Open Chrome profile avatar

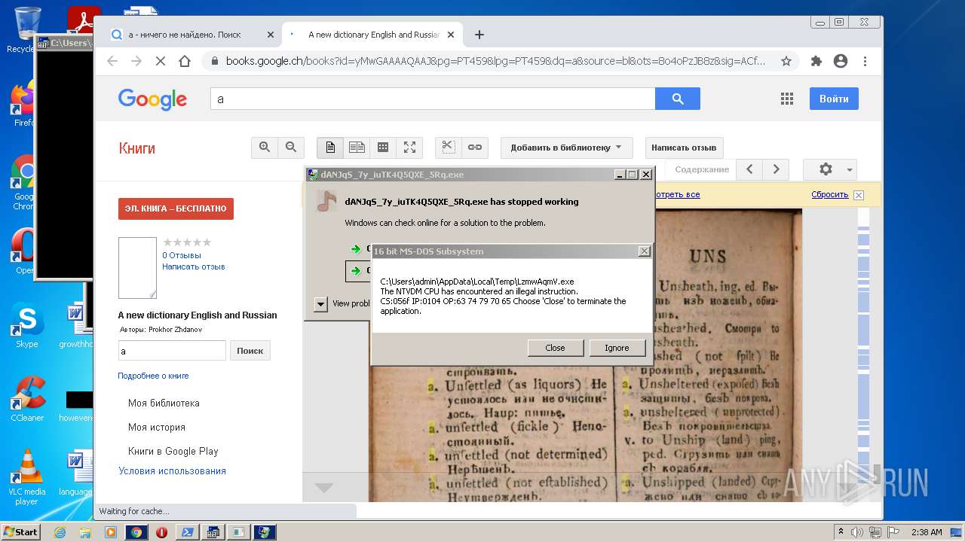[841, 61]
